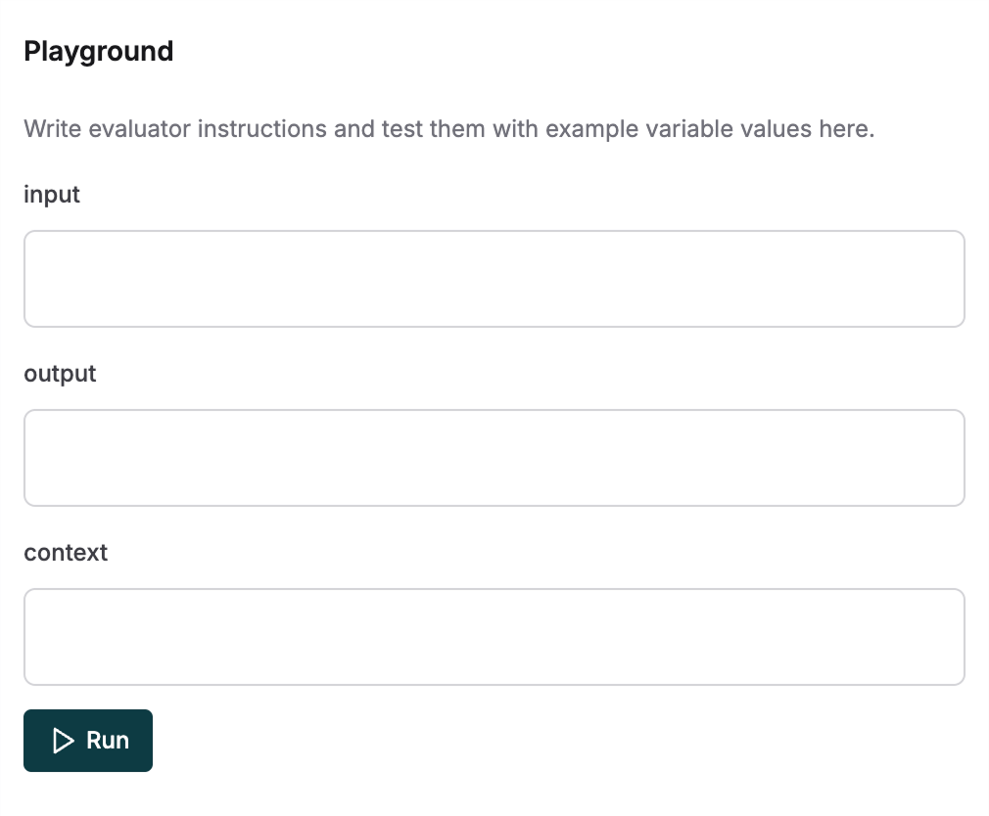Click the context field label
989x816 pixels.
tap(65, 553)
